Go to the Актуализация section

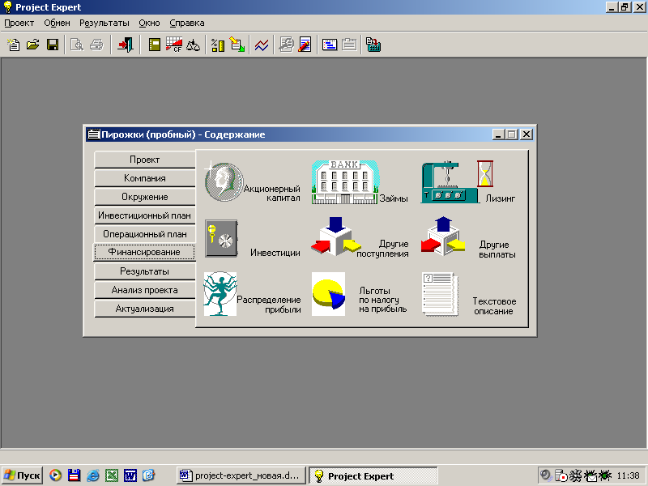click(x=145, y=309)
